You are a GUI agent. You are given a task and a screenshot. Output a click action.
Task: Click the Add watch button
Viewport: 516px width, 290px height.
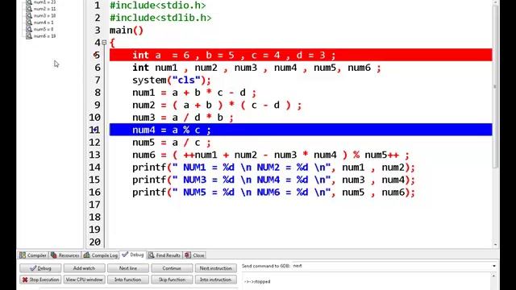[x=84, y=268]
